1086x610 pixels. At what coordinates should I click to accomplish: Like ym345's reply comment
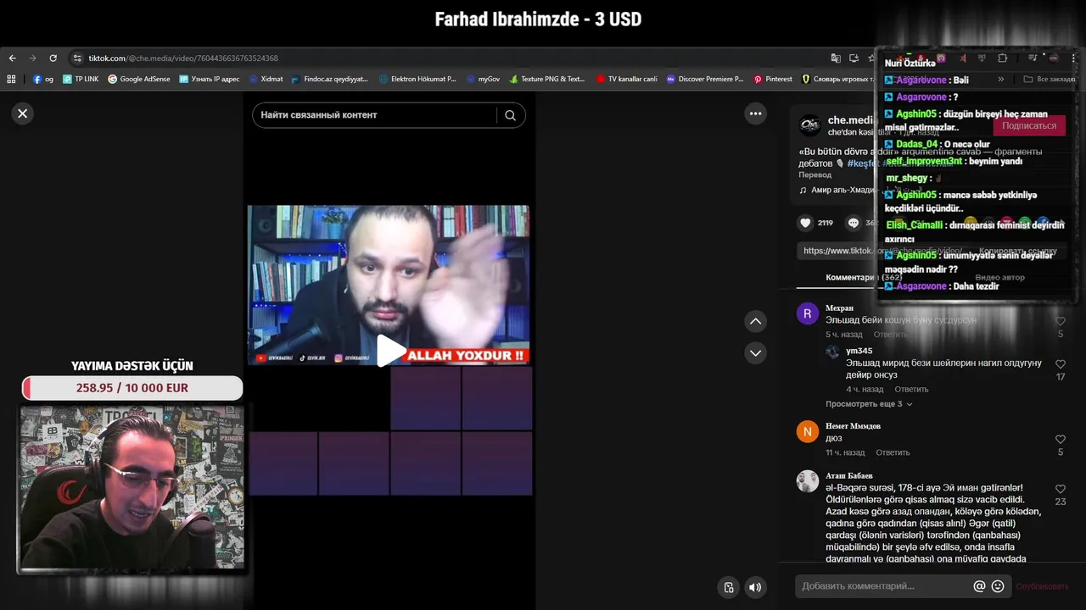pyautogui.click(x=1061, y=363)
